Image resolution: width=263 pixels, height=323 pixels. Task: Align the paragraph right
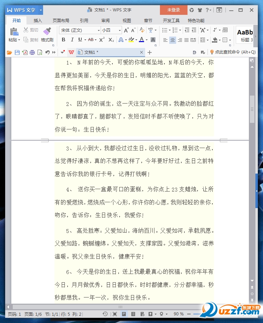click(x=180, y=40)
